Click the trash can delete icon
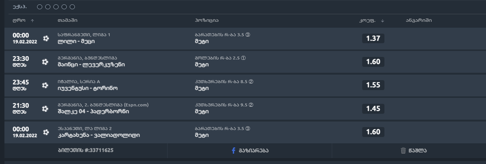The image size is (486, 164). [x=403, y=151]
